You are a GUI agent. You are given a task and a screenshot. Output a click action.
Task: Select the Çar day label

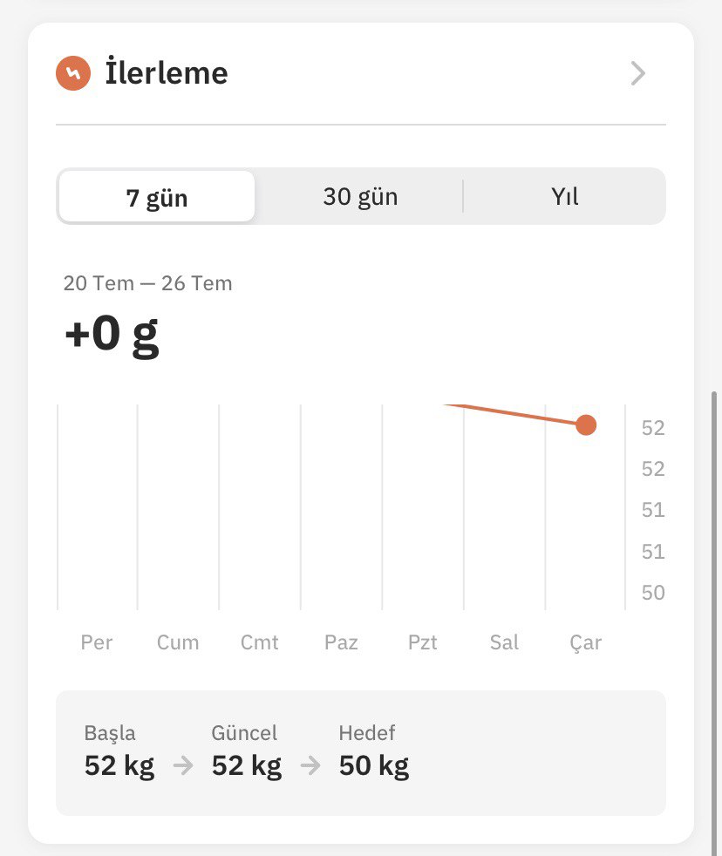(x=586, y=642)
